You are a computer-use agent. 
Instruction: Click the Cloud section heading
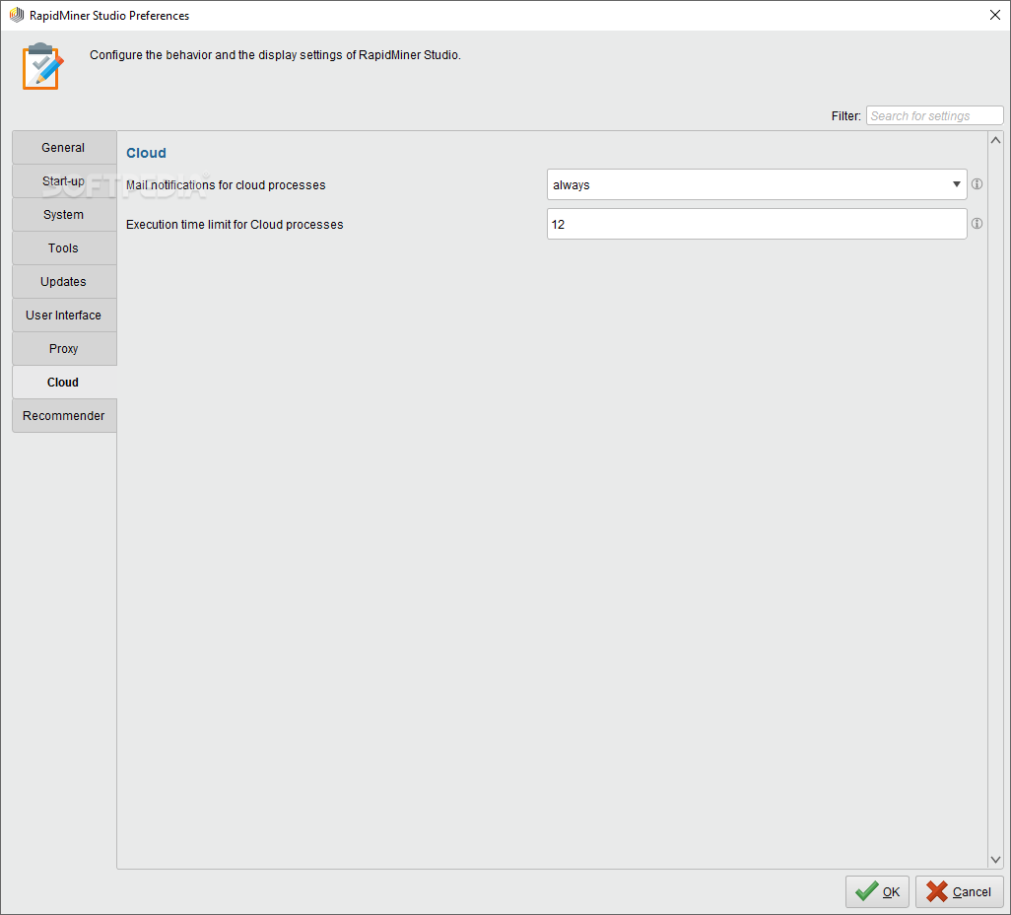(147, 153)
